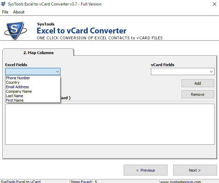The image size is (219, 183).
Task: Click the SysTools shield logo
Action: 15,31
